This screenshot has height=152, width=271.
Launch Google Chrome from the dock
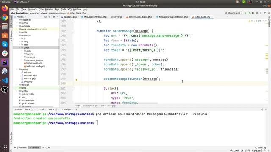pos(5,17)
